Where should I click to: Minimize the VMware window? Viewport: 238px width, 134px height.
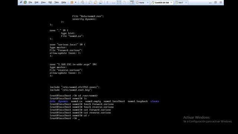click(x=210, y=3)
